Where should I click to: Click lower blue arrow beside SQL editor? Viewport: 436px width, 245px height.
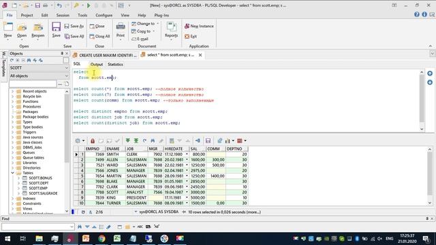(x=430, y=82)
